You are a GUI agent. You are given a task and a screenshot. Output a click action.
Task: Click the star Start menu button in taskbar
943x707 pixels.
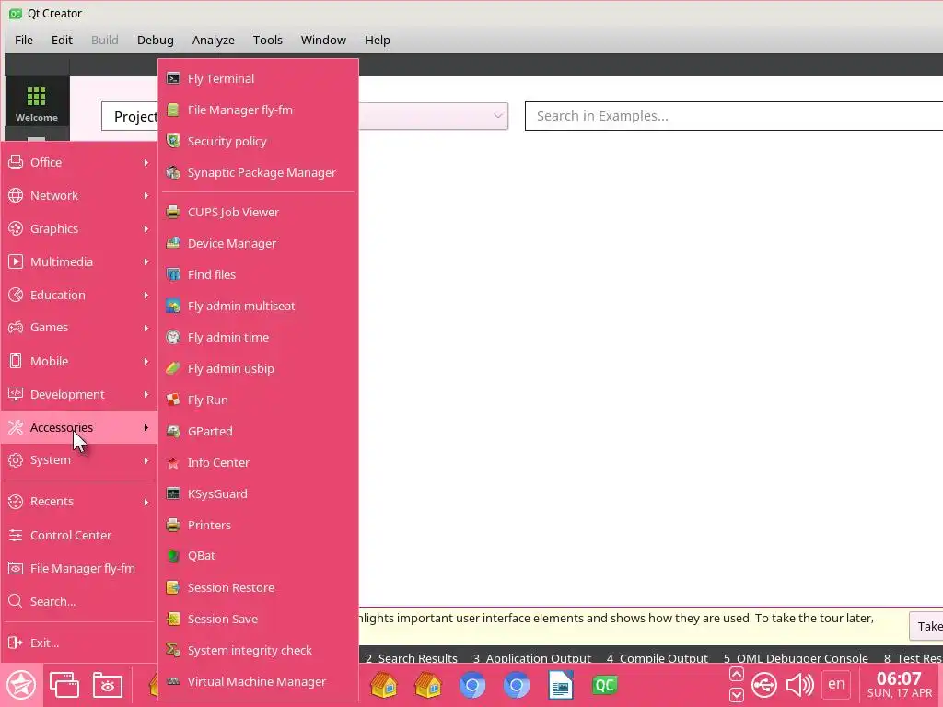pyautogui.click(x=21, y=685)
